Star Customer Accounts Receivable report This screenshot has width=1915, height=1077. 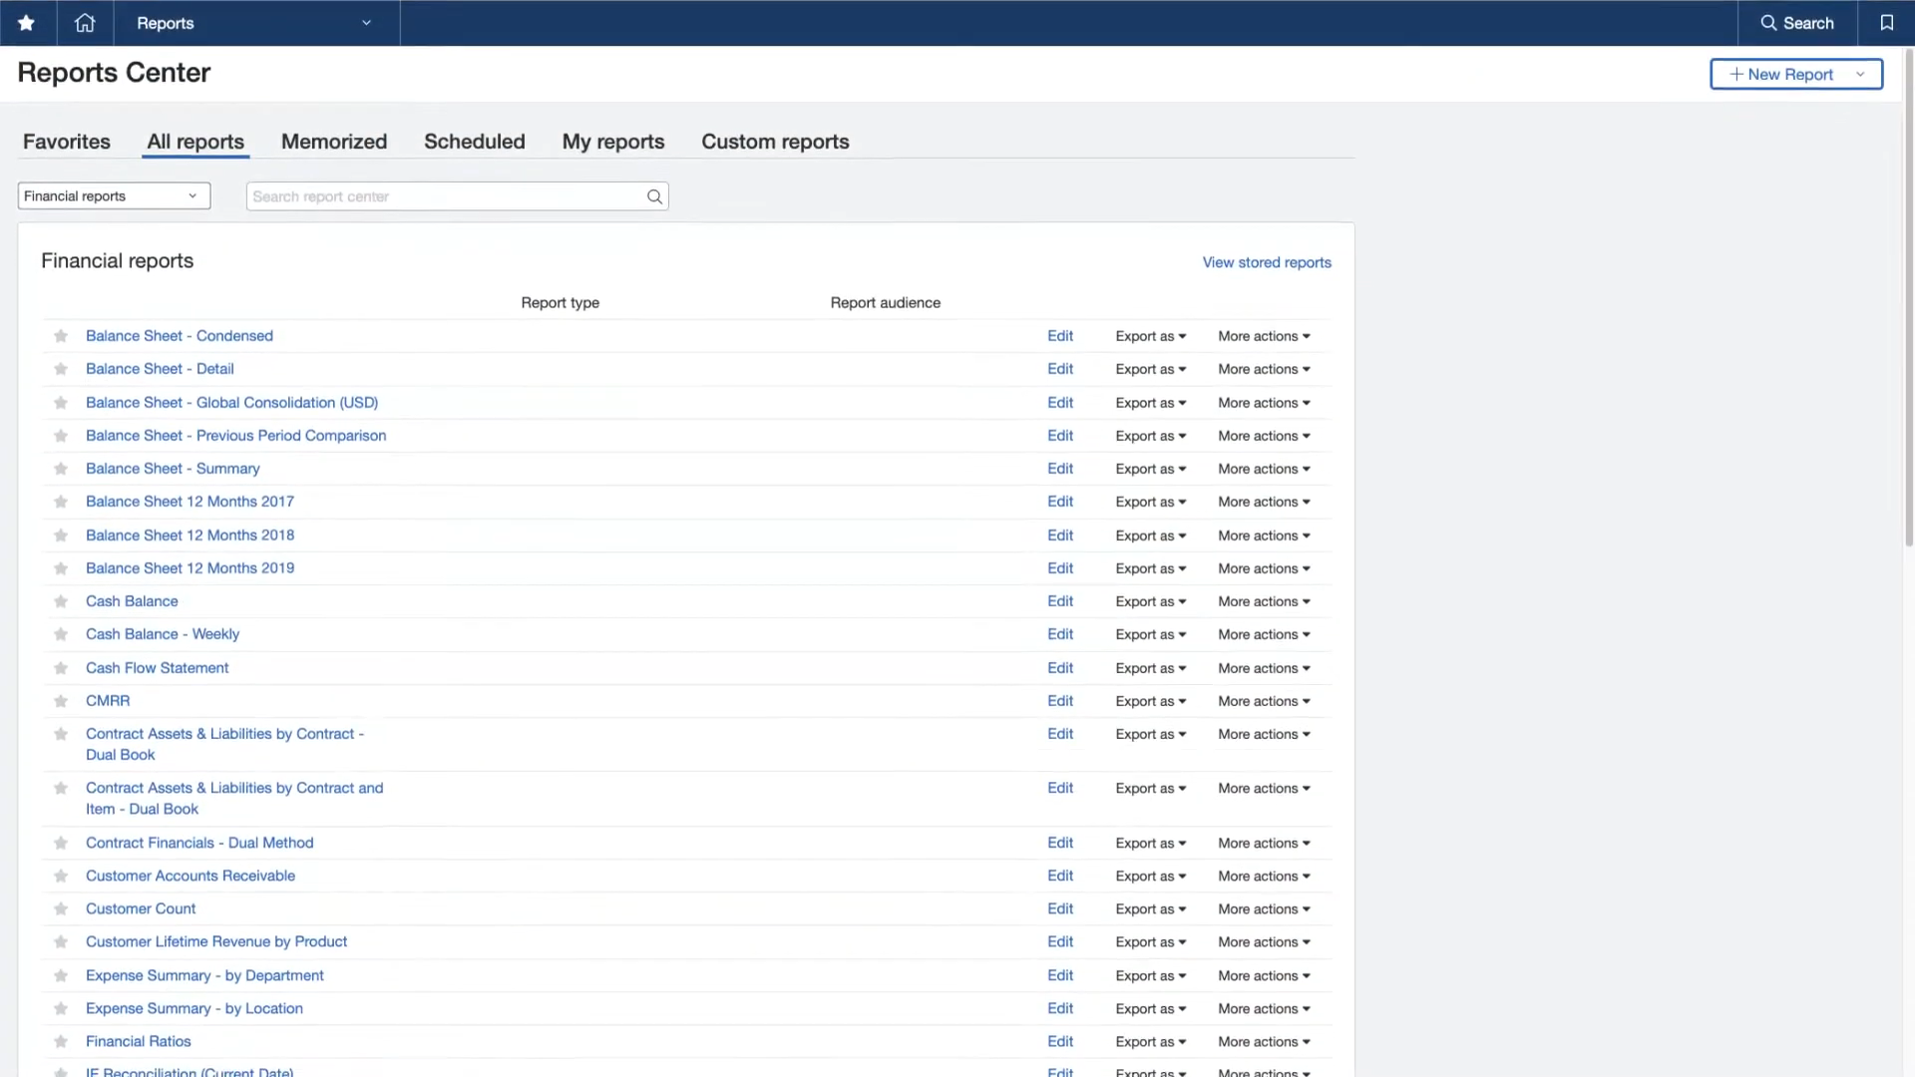click(x=61, y=876)
